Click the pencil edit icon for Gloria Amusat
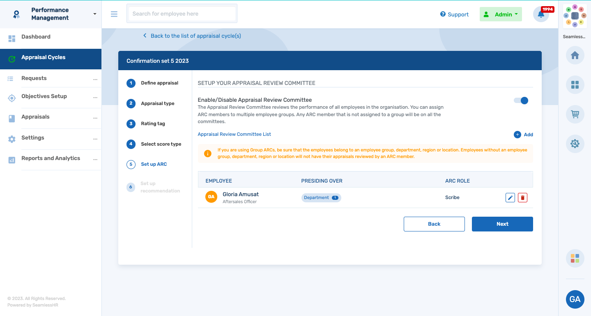 pos(510,198)
